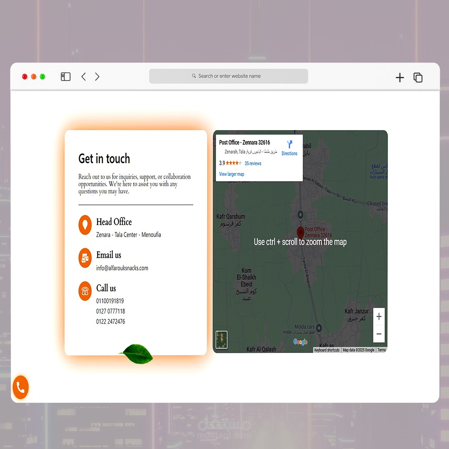Click Post Office - Zennara 32616 title

click(x=244, y=142)
